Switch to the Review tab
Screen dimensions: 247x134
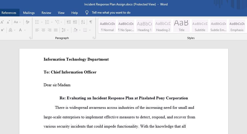coord(46,13)
